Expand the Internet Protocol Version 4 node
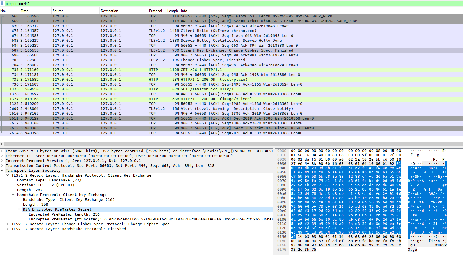The height and width of the screenshot is (255, 463). pyautogui.click(x=2, y=161)
